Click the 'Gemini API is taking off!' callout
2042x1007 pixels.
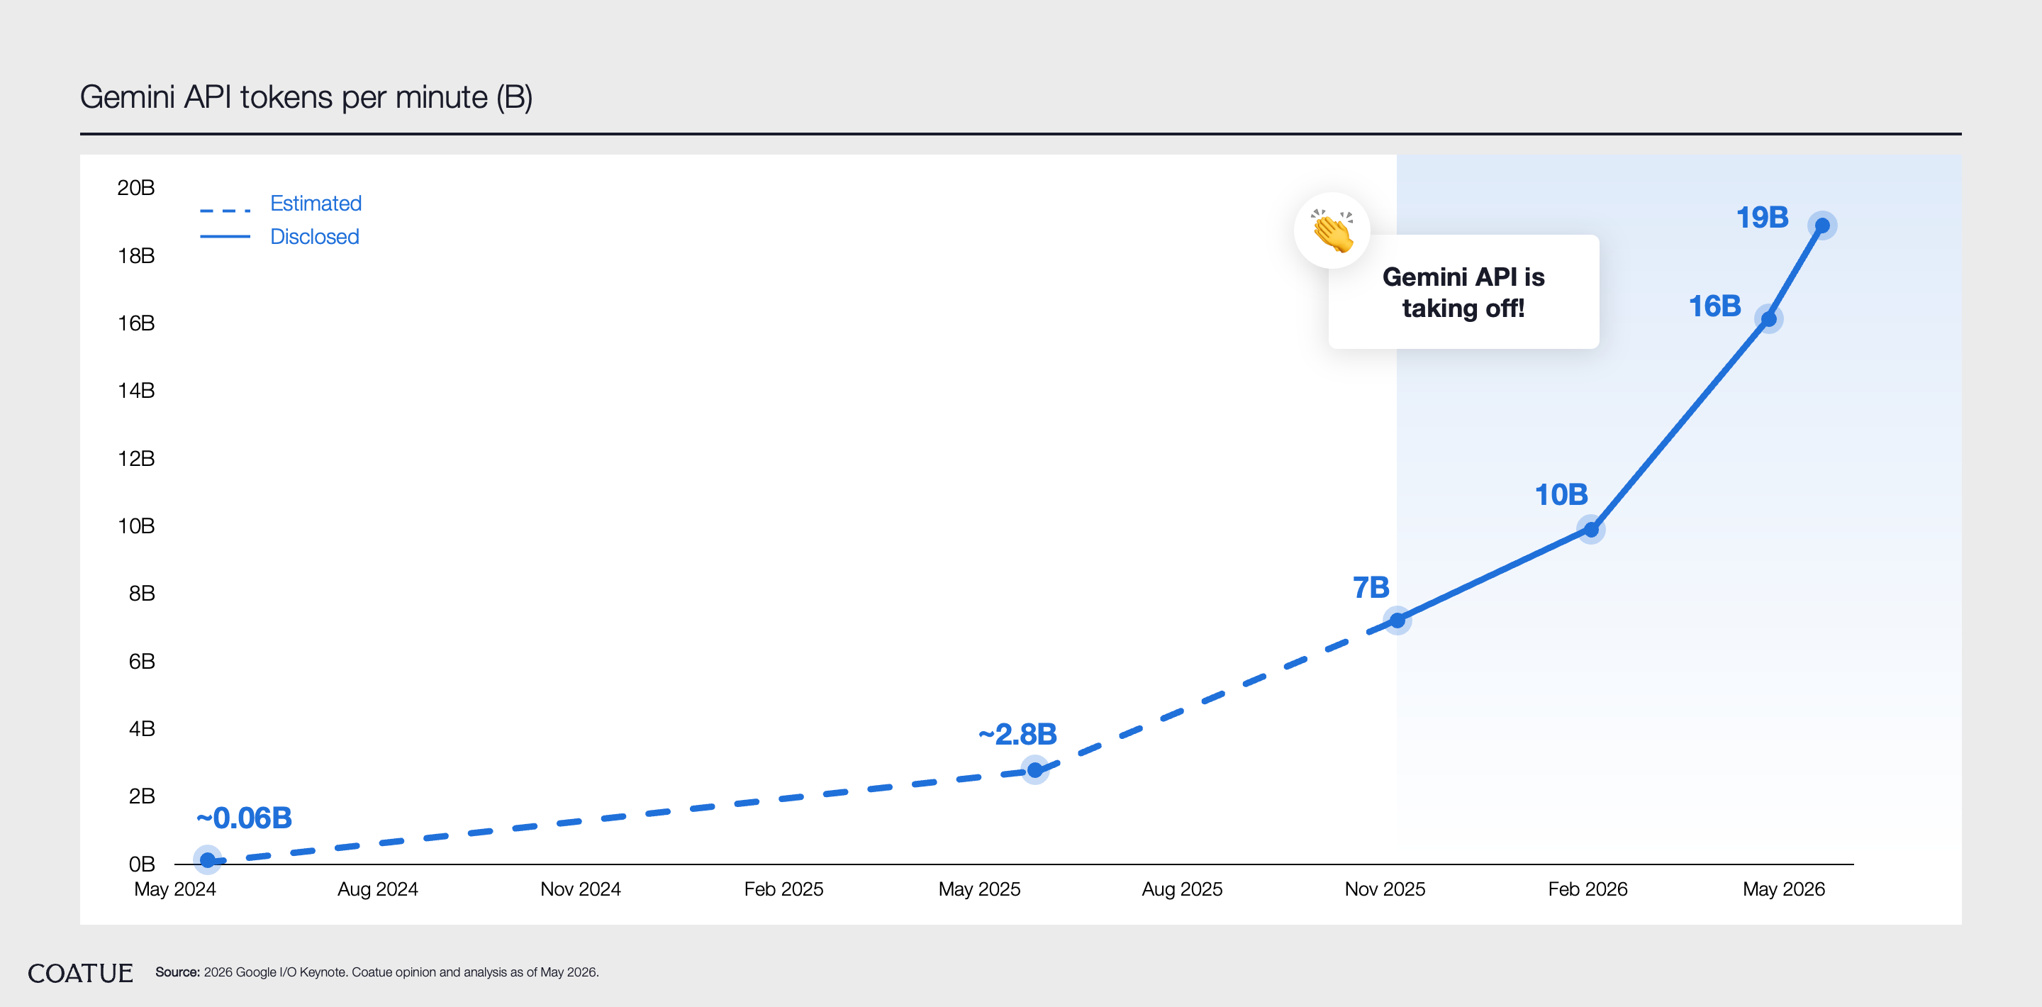(1463, 291)
